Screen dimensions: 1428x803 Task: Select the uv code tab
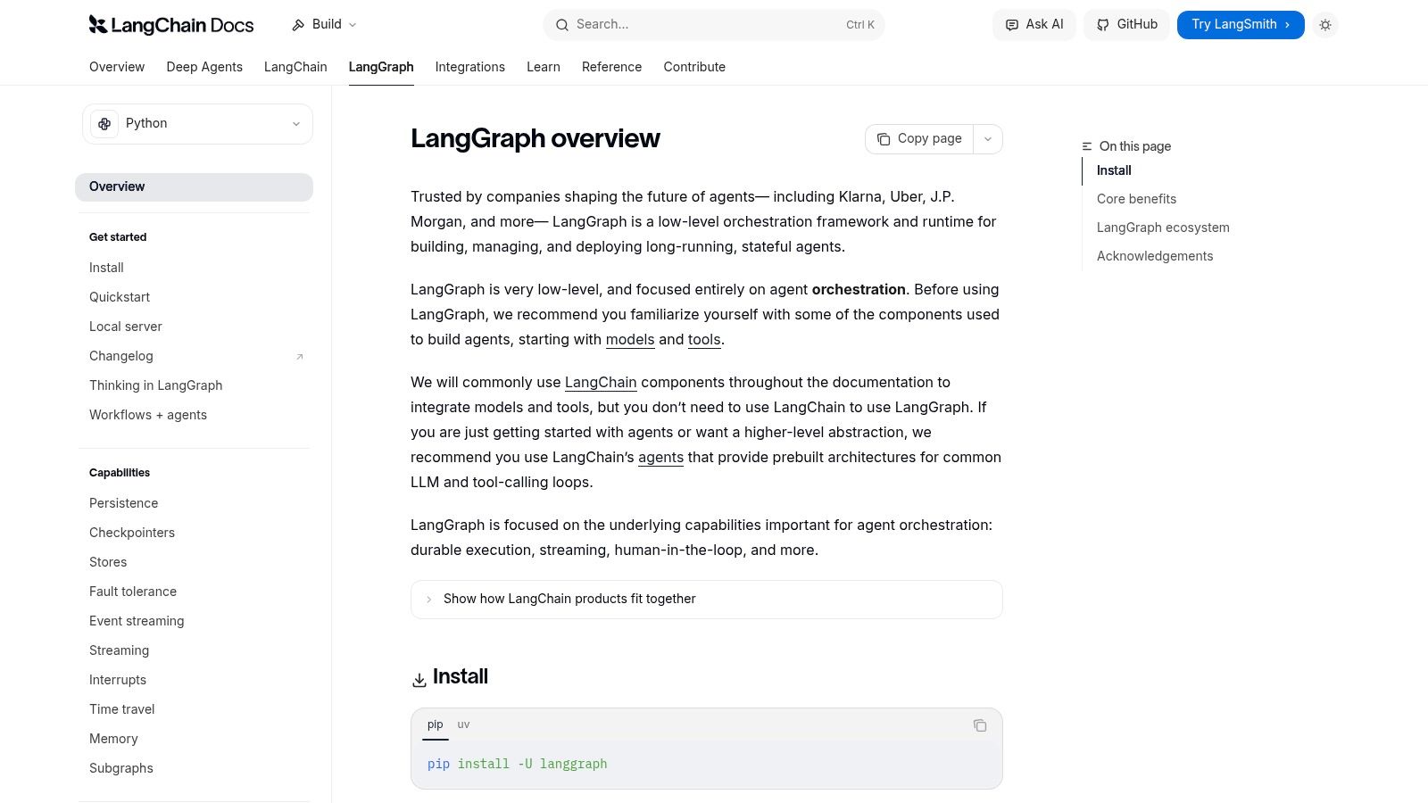[x=464, y=724]
